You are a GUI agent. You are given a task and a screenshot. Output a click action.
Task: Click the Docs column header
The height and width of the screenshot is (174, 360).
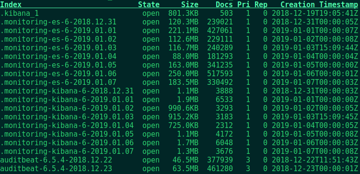[x=224, y=5]
